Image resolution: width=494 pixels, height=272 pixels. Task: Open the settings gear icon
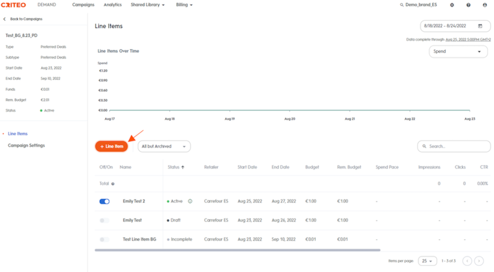[x=452, y=5]
